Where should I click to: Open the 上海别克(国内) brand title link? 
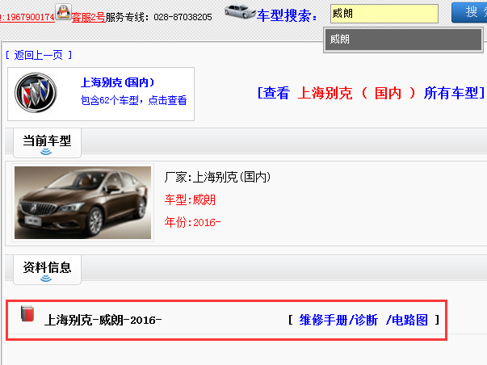117,82
